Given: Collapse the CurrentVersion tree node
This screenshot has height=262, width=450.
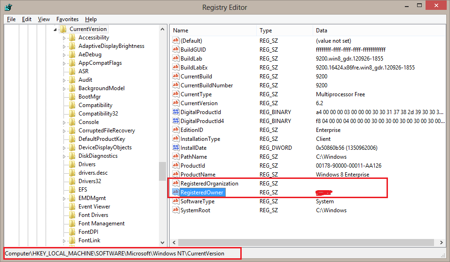Looking at the screenshot, I should (55, 29).
